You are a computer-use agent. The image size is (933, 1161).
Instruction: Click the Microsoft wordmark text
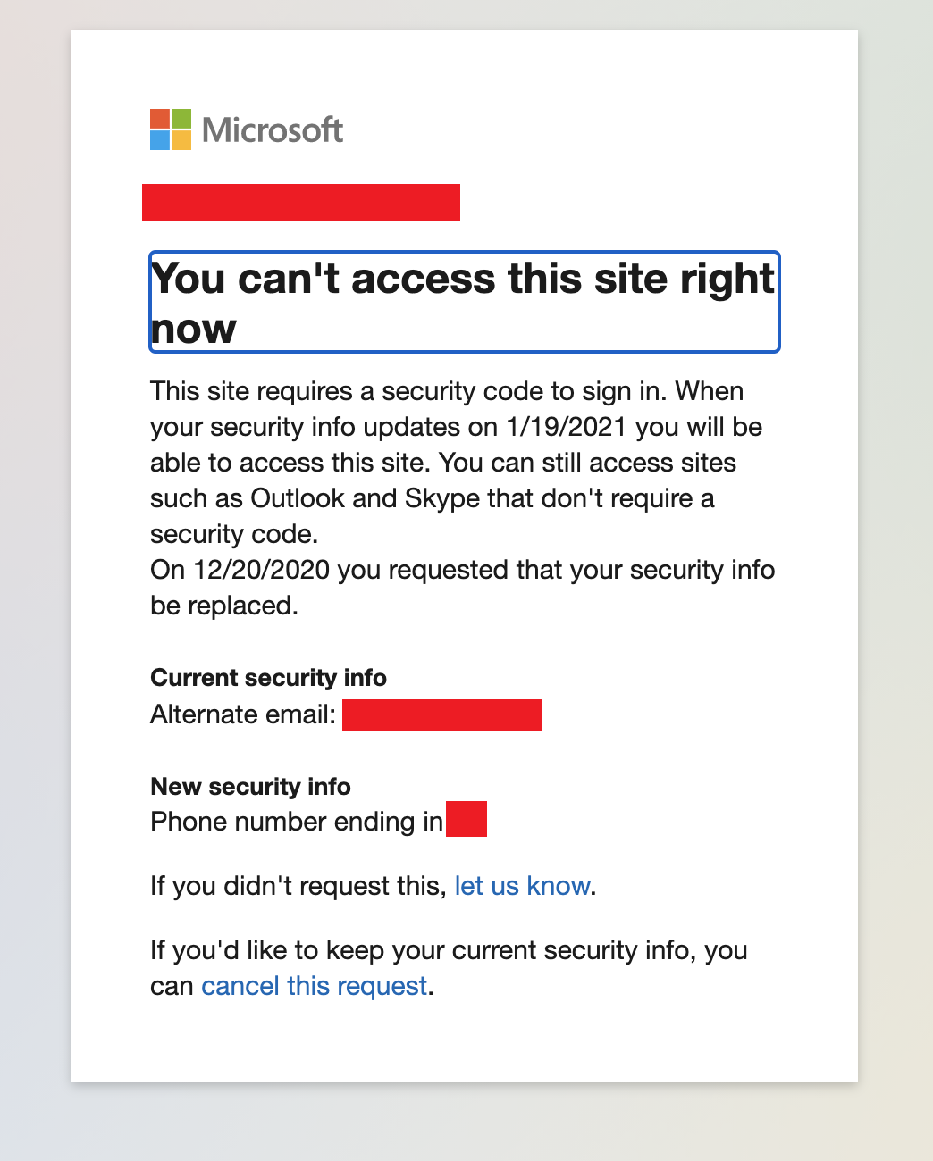tap(273, 130)
